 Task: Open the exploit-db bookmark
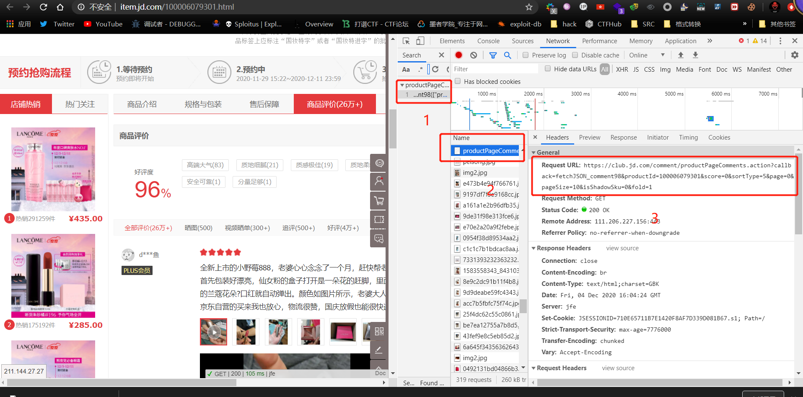(519, 24)
